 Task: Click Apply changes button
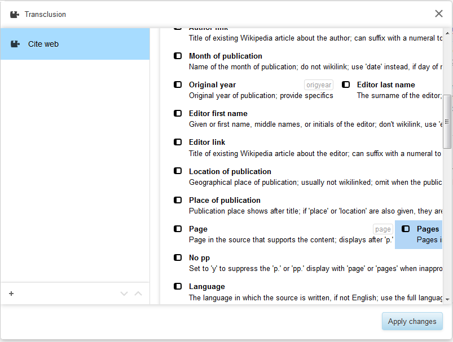click(412, 321)
